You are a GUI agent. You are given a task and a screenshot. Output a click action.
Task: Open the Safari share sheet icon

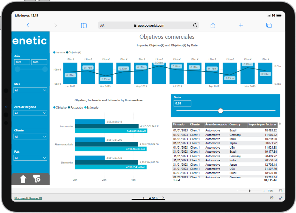pyautogui.click(x=213, y=25)
